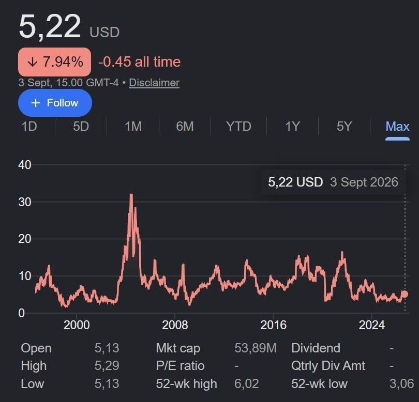
Task: Click the 5,22 USD chart tooltip
Action: [x=333, y=182]
